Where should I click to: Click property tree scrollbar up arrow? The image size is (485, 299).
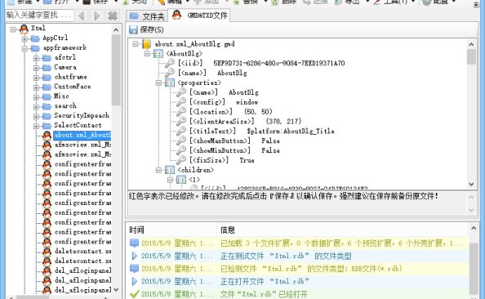click(x=471, y=44)
